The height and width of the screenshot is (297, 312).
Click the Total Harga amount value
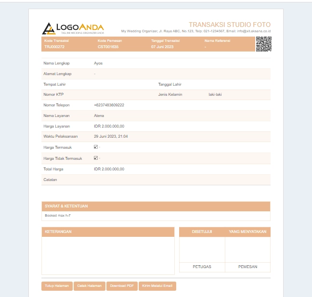coord(109,169)
